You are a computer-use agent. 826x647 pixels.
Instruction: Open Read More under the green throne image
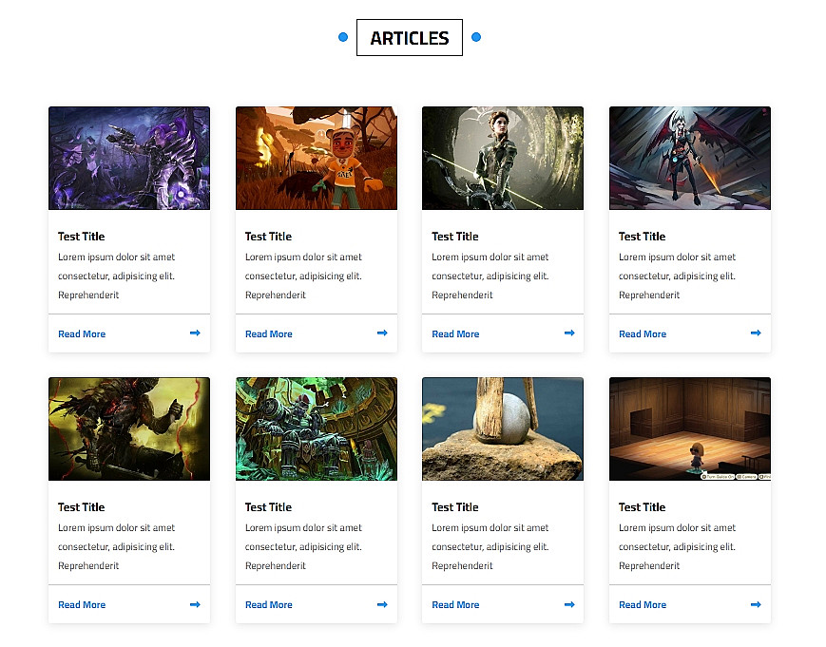(269, 605)
